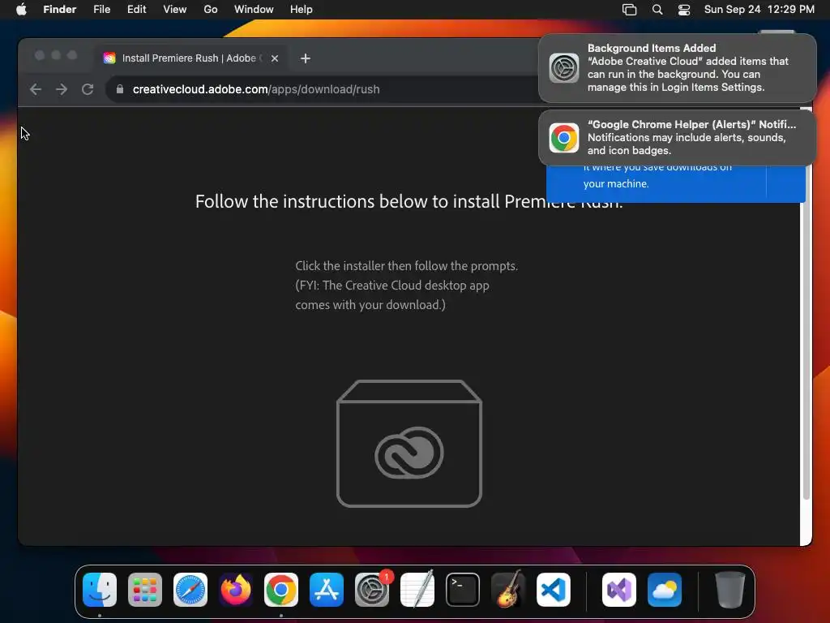The height and width of the screenshot is (623, 830).
Task: Click the date and time in menu bar
Action: [x=759, y=10]
